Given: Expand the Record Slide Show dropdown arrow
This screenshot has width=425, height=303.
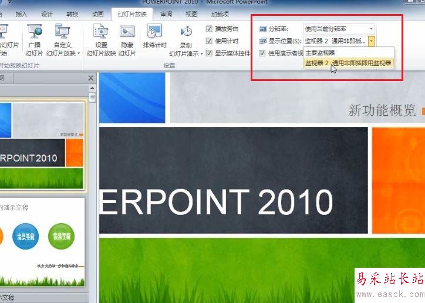Looking at the screenshot, I should (202, 53).
